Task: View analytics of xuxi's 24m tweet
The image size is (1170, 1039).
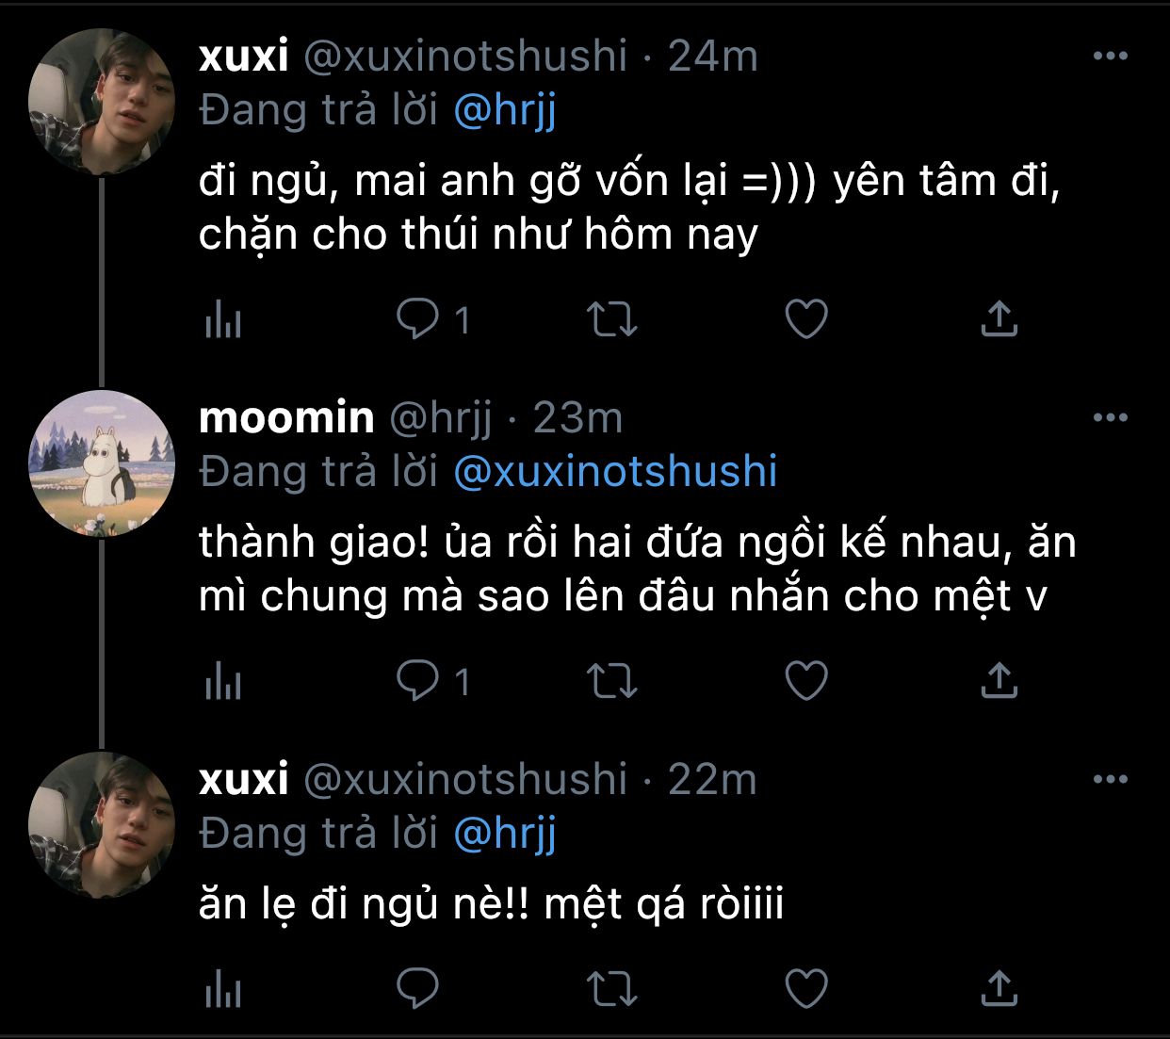Action: pos(223,320)
